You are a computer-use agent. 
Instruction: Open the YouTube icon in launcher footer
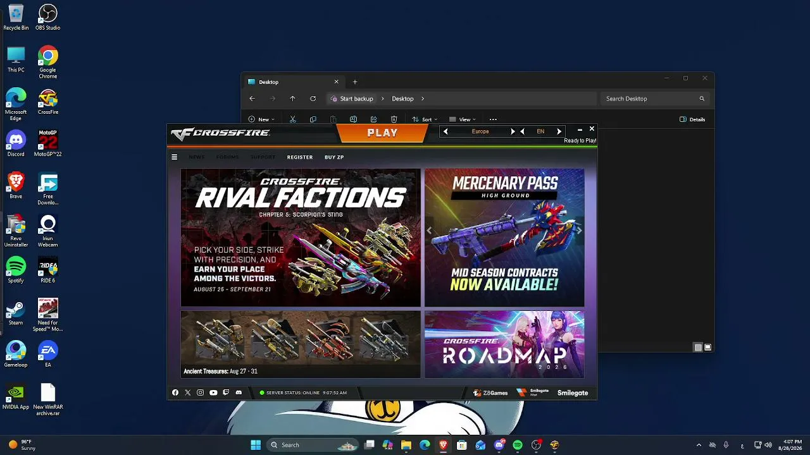tap(213, 392)
